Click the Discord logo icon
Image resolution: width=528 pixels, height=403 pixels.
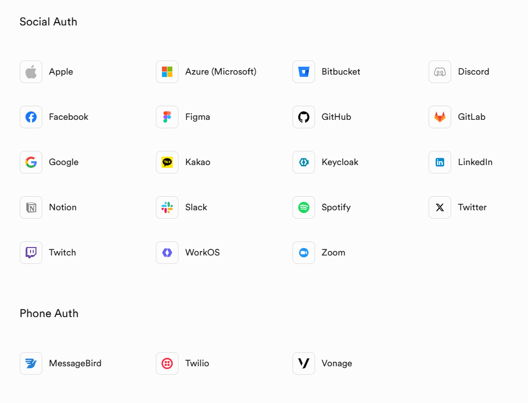click(440, 72)
